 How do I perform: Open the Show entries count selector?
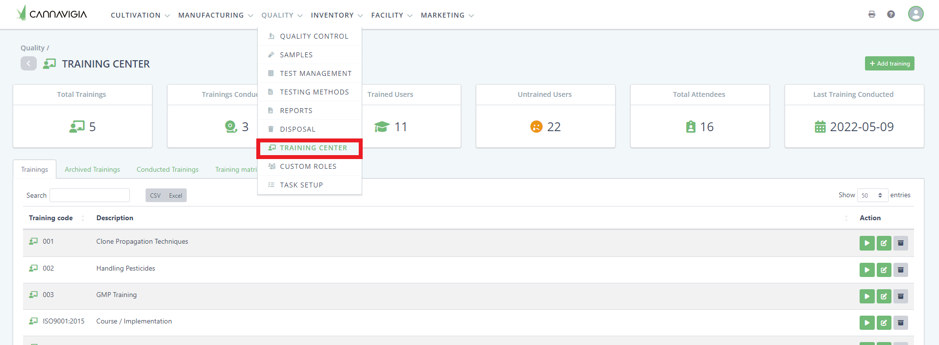(x=872, y=195)
